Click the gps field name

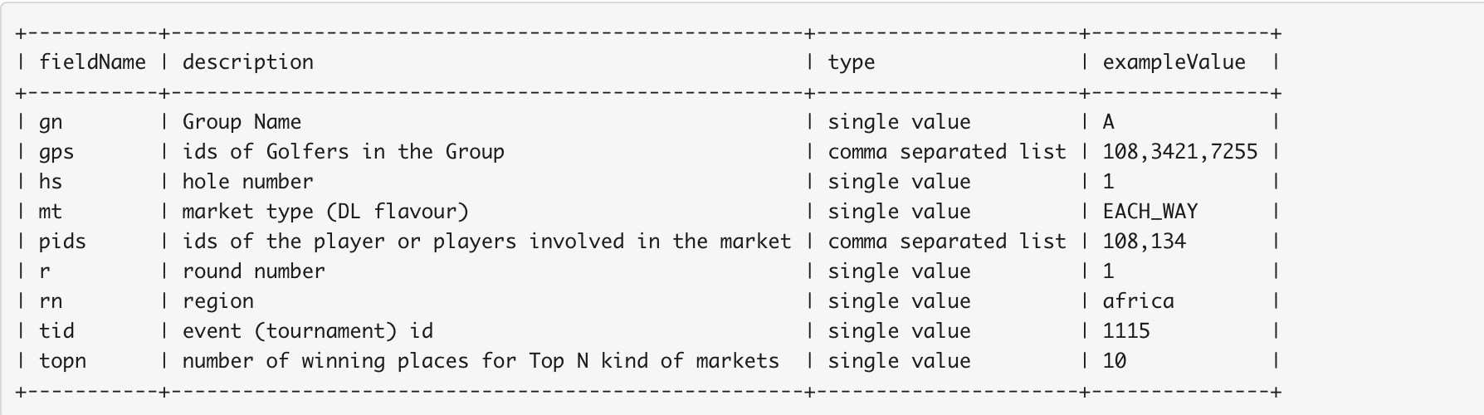click(x=56, y=152)
